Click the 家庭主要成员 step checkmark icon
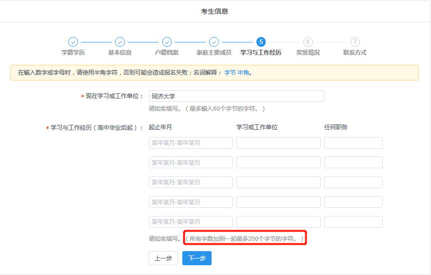 tap(214, 42)
